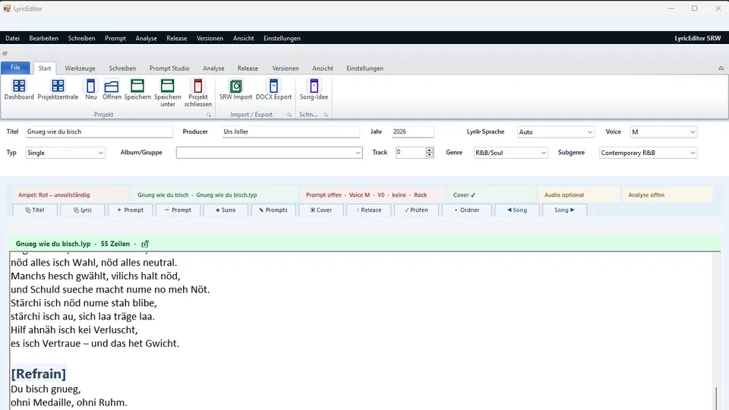Open the Datei menu
This screenshot has height=410, width=729.
pyautogui.click(x=13, y=38)
